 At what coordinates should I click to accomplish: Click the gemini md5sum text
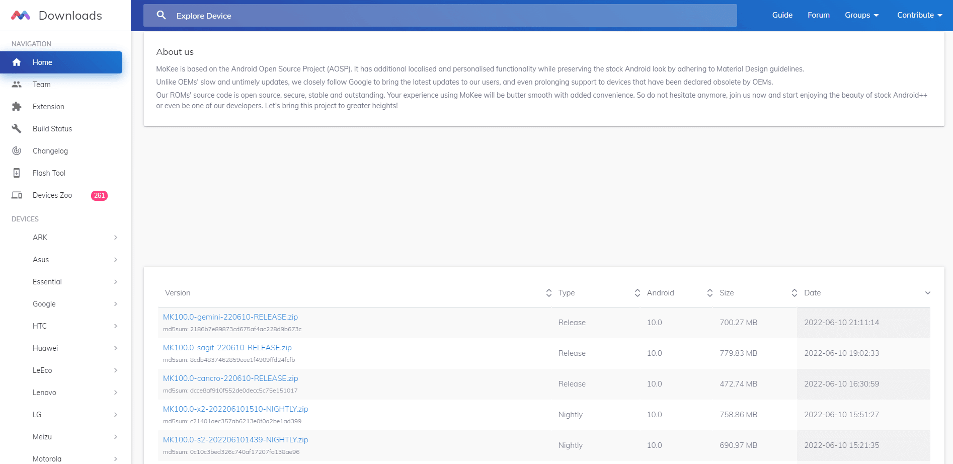[x=232, y=329]
